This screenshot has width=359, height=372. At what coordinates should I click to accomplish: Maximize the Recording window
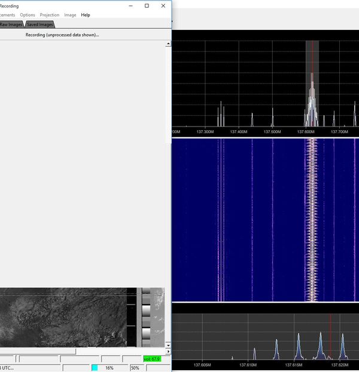[147, 6]
